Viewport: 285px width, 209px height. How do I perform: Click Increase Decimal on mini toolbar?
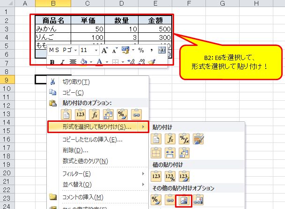click(x=131, y=62)
